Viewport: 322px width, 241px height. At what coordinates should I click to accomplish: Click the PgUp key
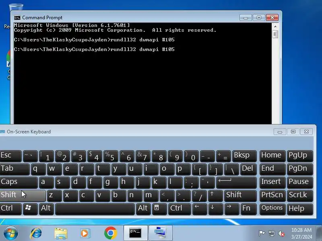(300, 156)
